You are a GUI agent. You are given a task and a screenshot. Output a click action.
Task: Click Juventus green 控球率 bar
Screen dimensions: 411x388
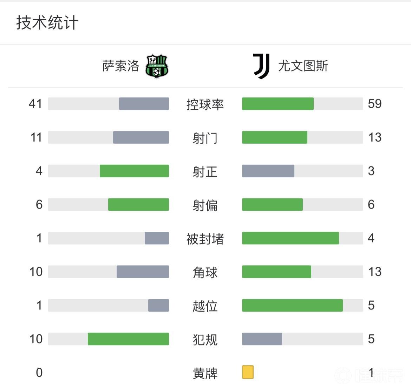pyautogui.click(x=278, y=104)
